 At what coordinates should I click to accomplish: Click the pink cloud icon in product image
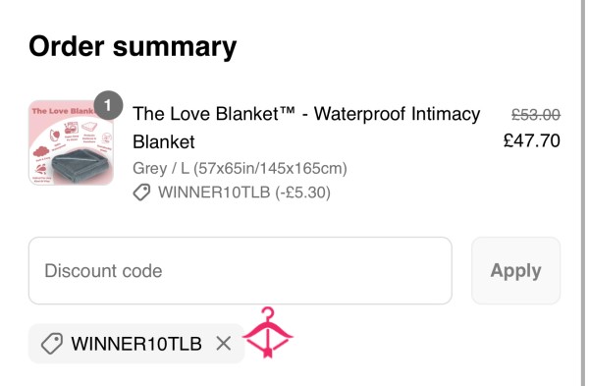[41, 151]
